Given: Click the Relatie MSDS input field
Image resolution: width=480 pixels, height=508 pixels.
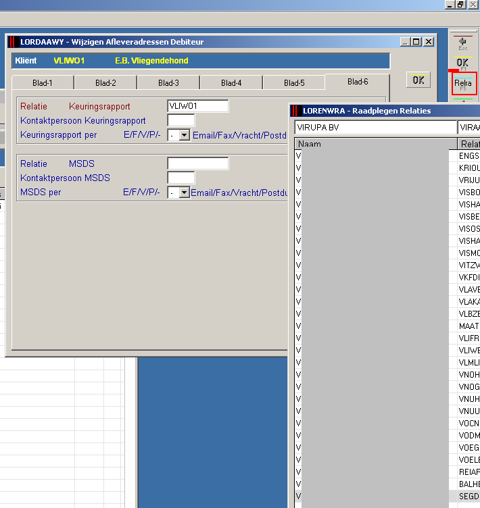Looking at the screenshot, I should (x=198, y=163).
